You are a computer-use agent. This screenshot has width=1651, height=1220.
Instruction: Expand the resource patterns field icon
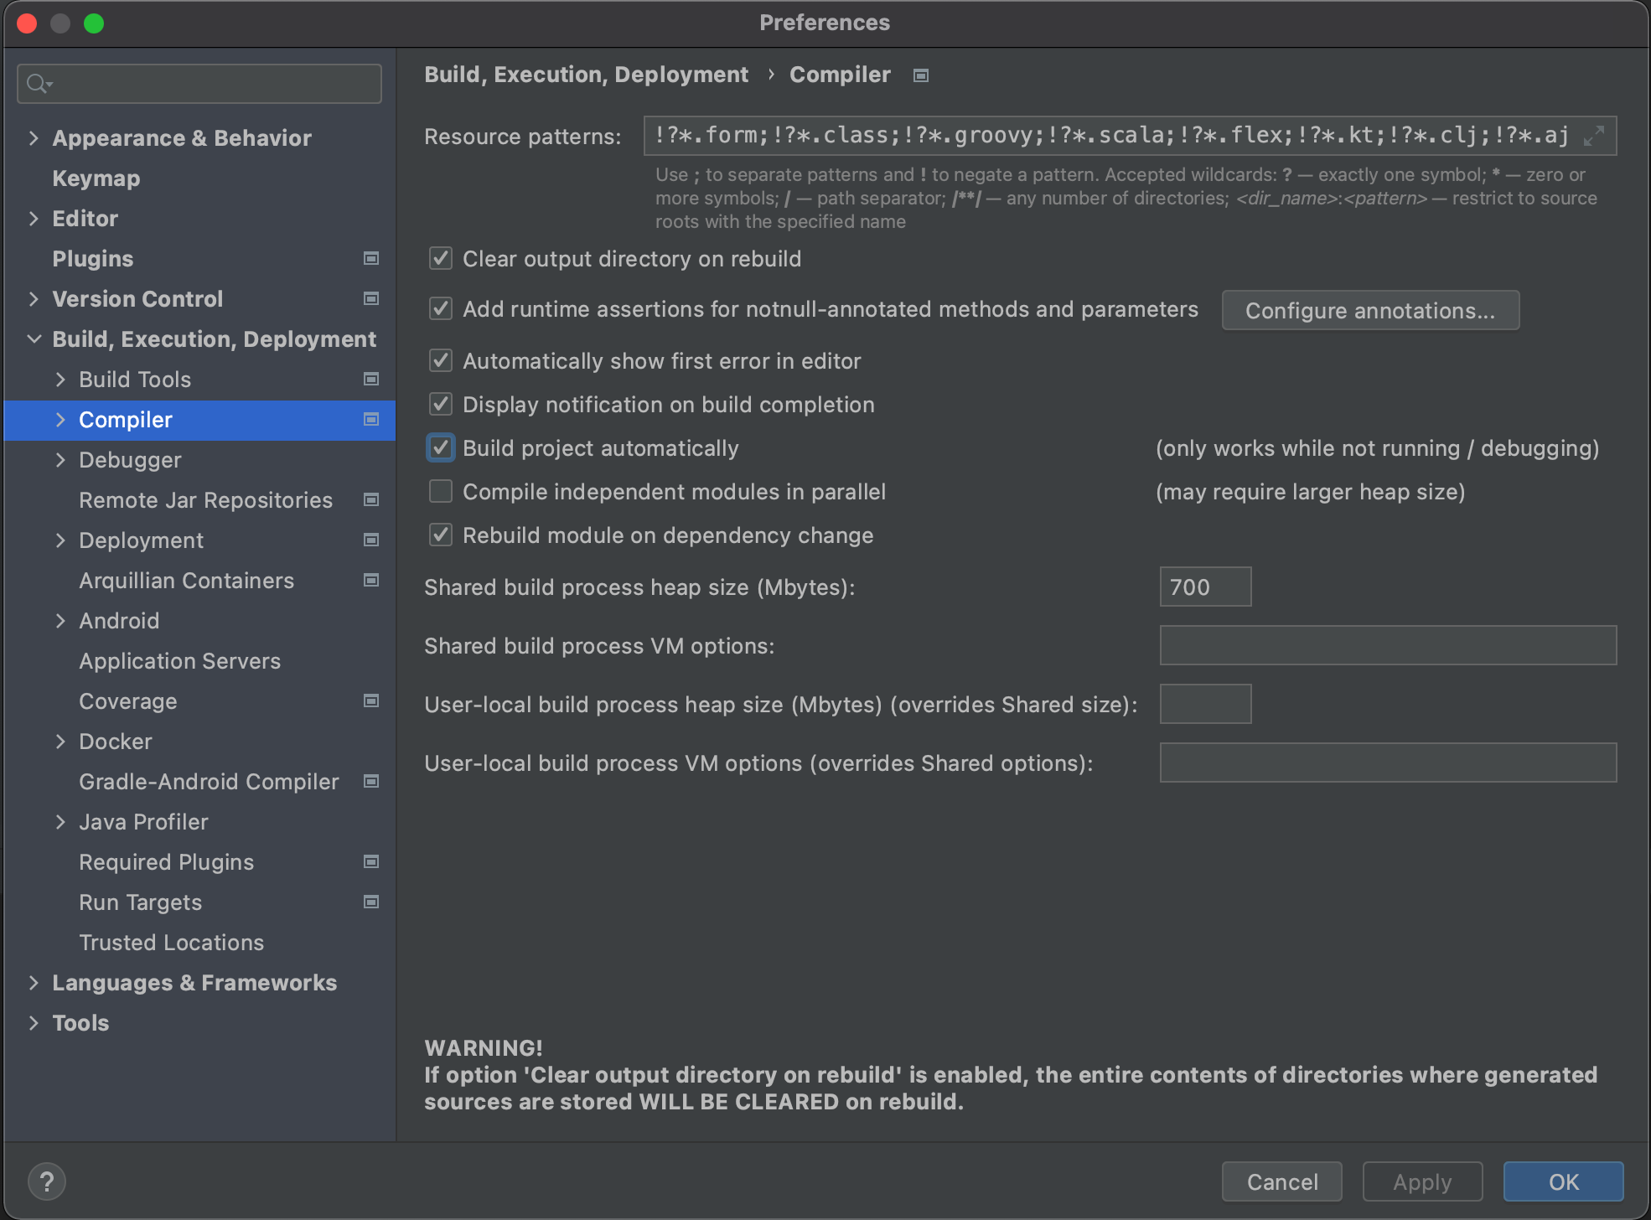click(x=1594, y=136)
